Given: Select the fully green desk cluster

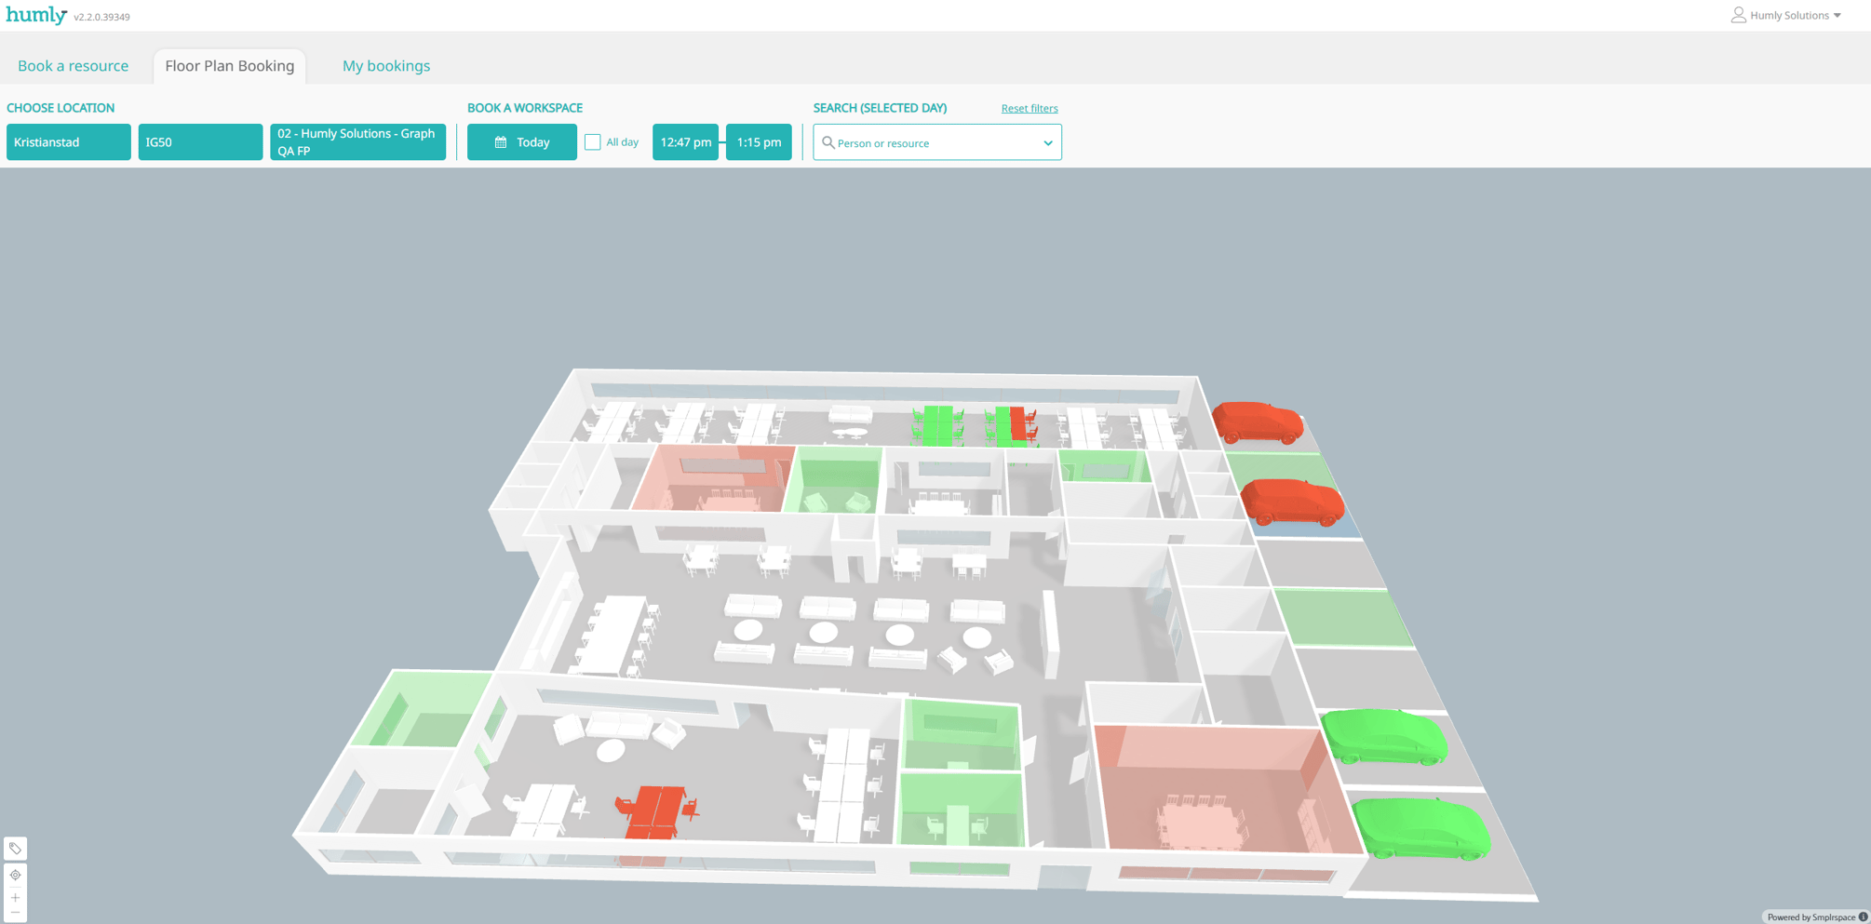Looking at the screenshot, I should [x=937, y=425].
